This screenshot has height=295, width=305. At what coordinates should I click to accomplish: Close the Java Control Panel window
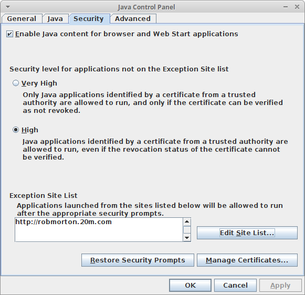297,7
